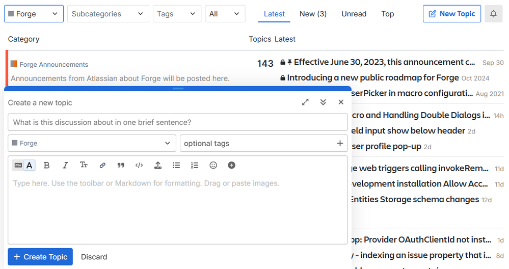Close the Create a new topic panel

coord(341,102)
